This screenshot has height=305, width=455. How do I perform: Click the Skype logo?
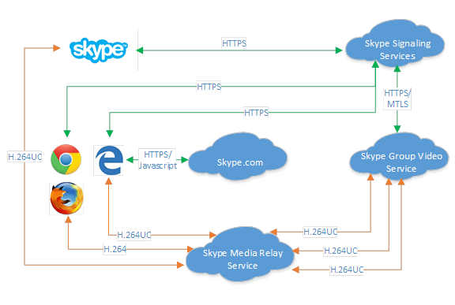(99, 50)
